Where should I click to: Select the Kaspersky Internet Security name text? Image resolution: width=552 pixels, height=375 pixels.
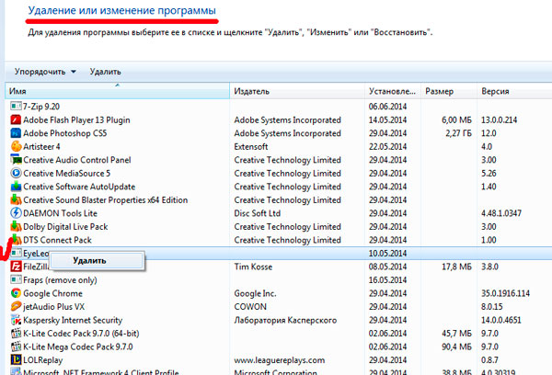tap(73, 320)
